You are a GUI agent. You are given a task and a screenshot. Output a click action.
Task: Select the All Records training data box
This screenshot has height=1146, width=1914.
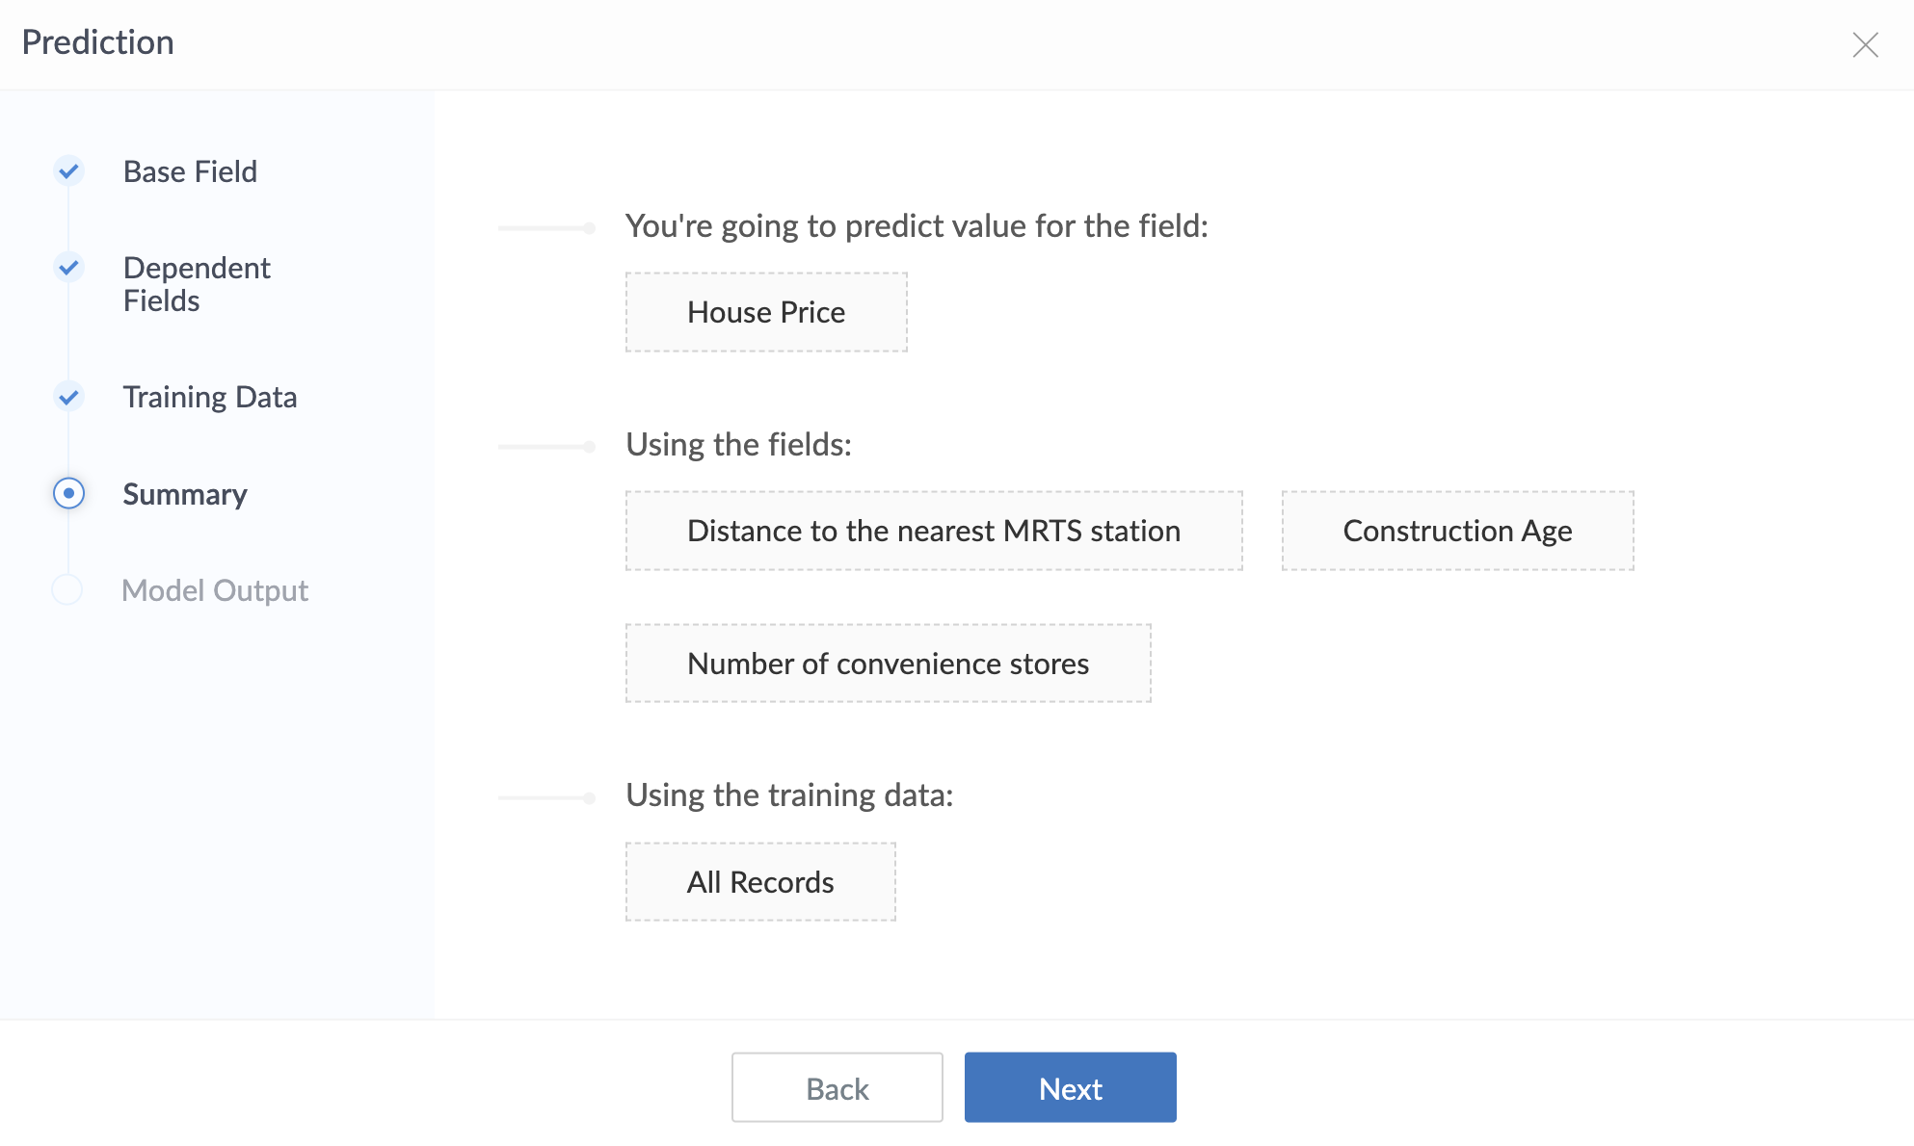[x=760, y=882]
